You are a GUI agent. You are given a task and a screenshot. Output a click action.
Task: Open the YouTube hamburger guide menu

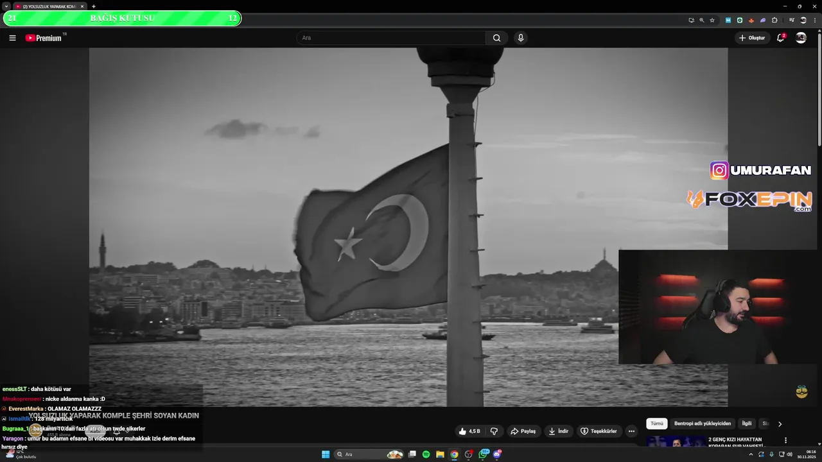pos(12,38)
